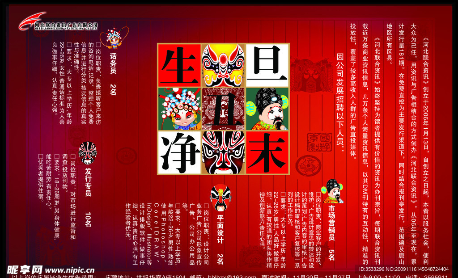Click 岗位职责：负责接听客户来访 under 话务员
Screen dimensions: 458x278
tap(98, 84)
